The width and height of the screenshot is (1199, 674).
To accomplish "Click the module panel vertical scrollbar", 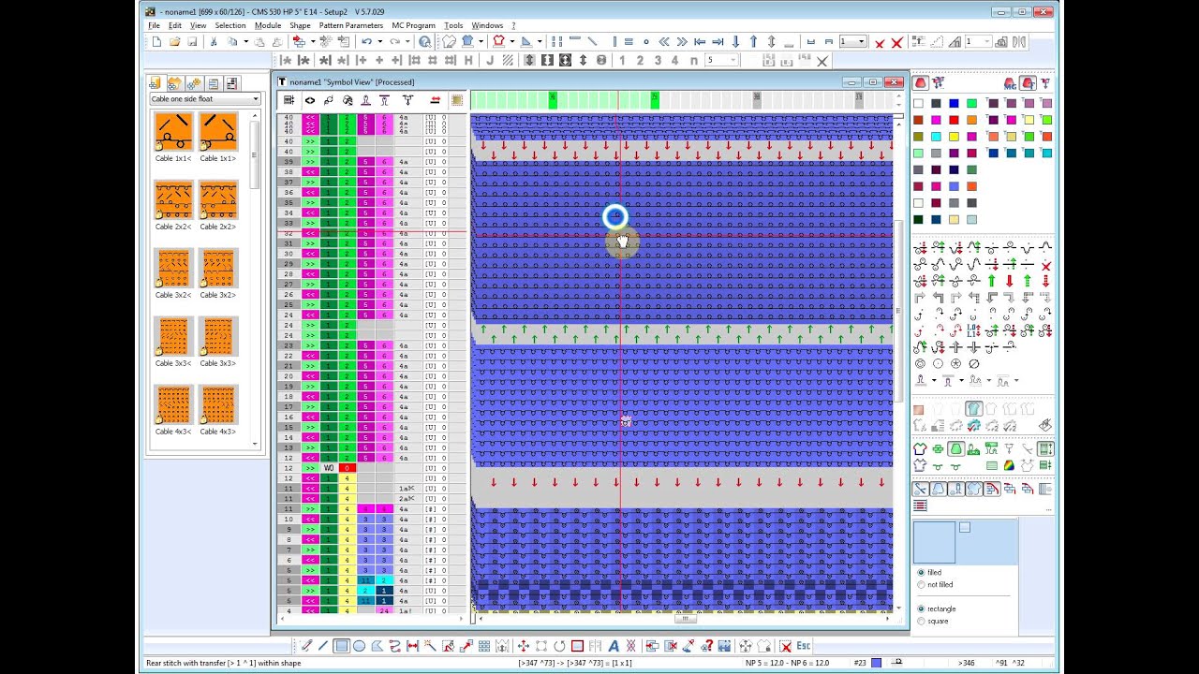I will [x=255, y=281].
